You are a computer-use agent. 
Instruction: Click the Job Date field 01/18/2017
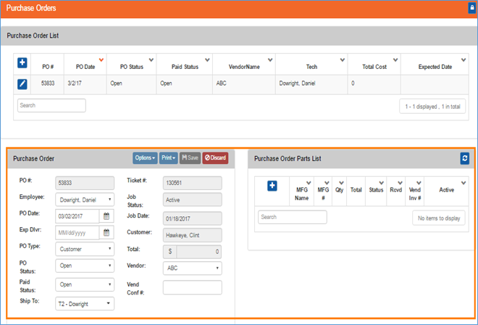(193, 218)
